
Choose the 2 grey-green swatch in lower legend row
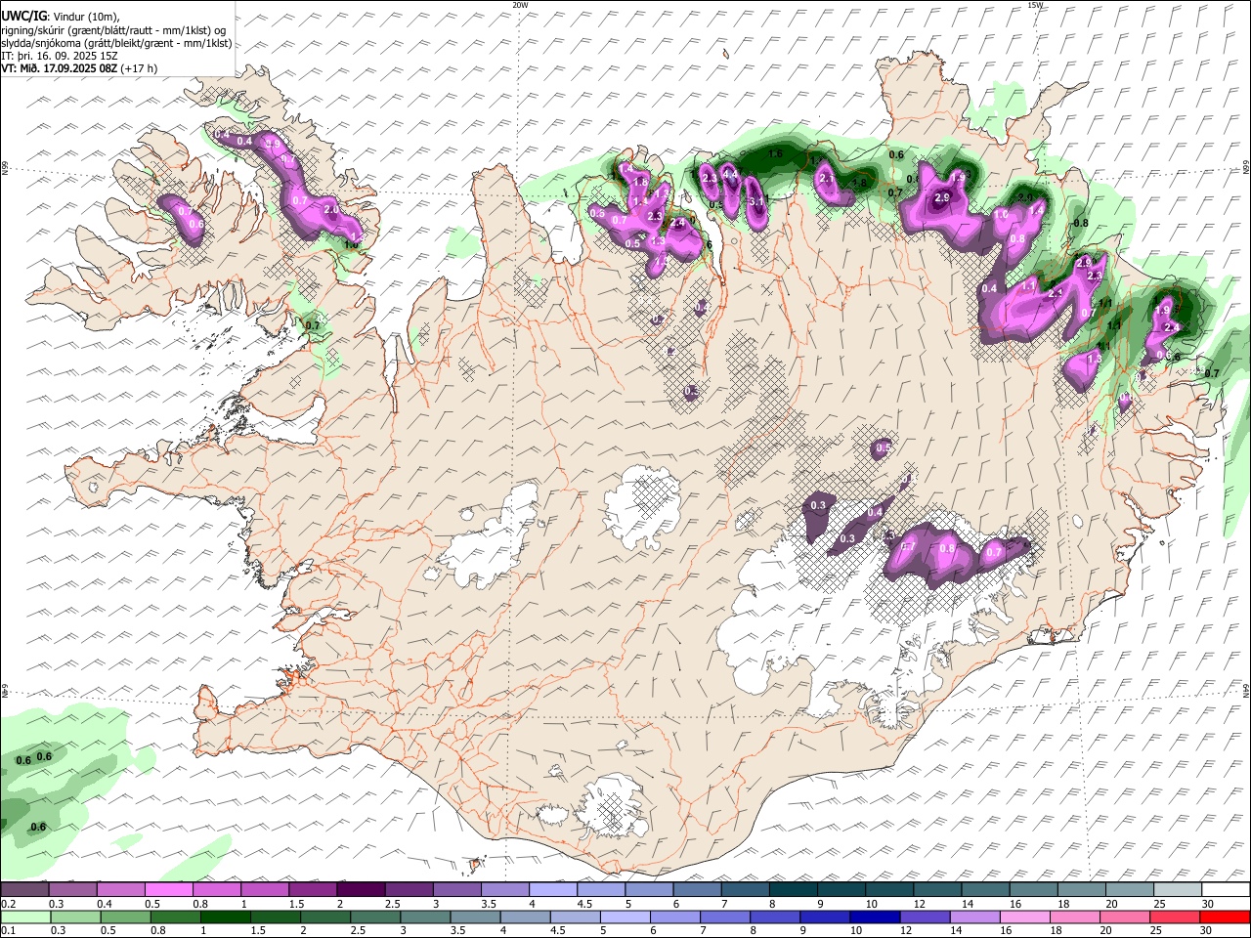325,917
